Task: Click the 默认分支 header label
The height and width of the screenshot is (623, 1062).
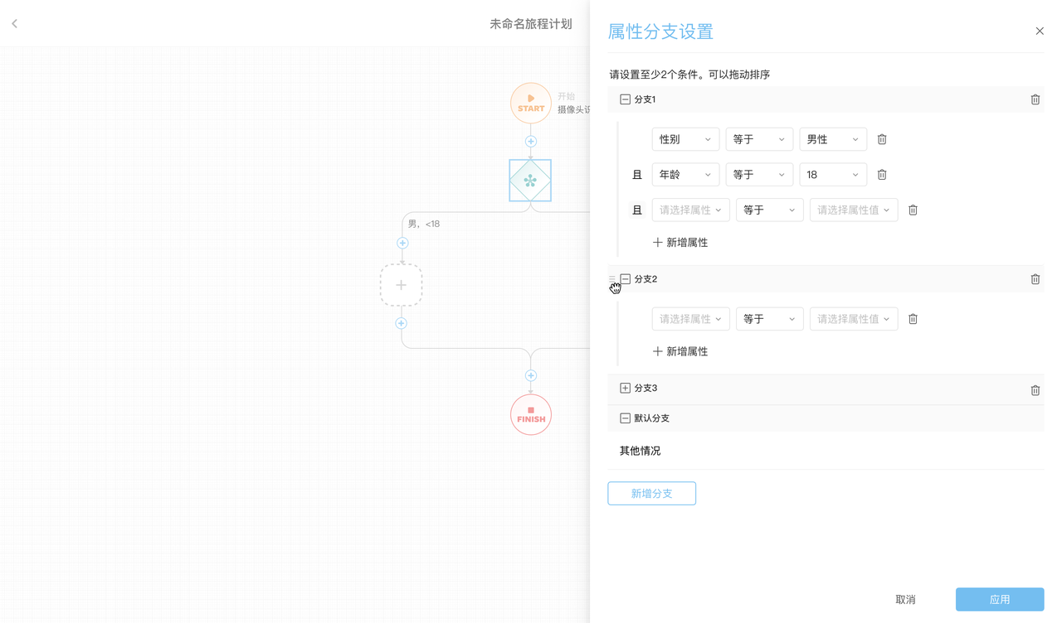Action: [x=651, y=418]
